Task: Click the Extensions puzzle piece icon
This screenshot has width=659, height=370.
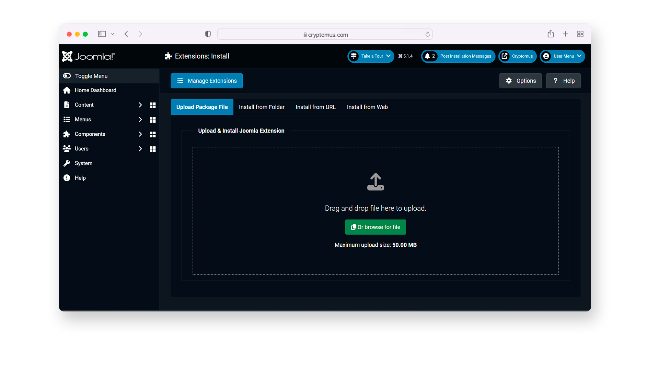Action: [x=168, y=56]
